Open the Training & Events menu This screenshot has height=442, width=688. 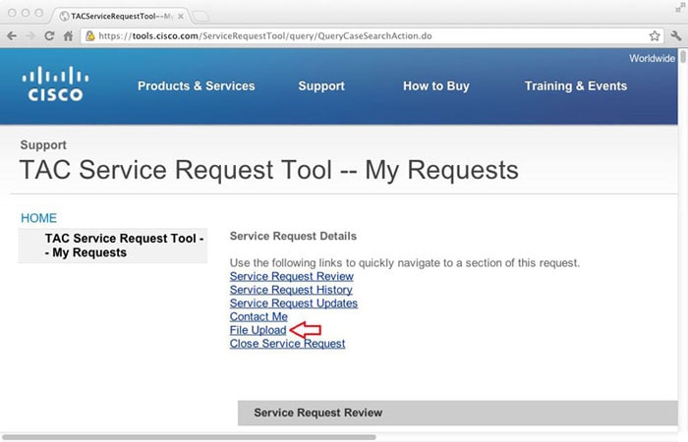(576, 86)
